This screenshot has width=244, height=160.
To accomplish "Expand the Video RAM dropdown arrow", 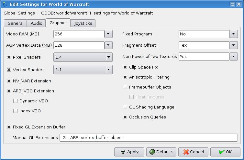I will tap(108, 34).
